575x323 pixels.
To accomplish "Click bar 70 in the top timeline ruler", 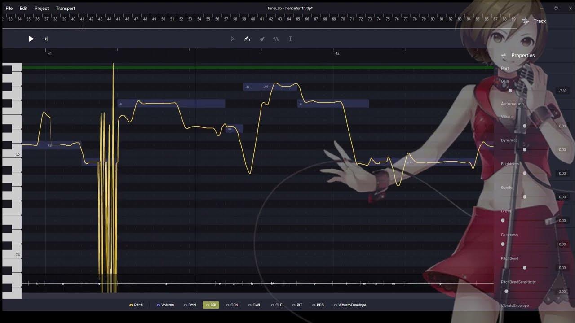I will 343,19.
